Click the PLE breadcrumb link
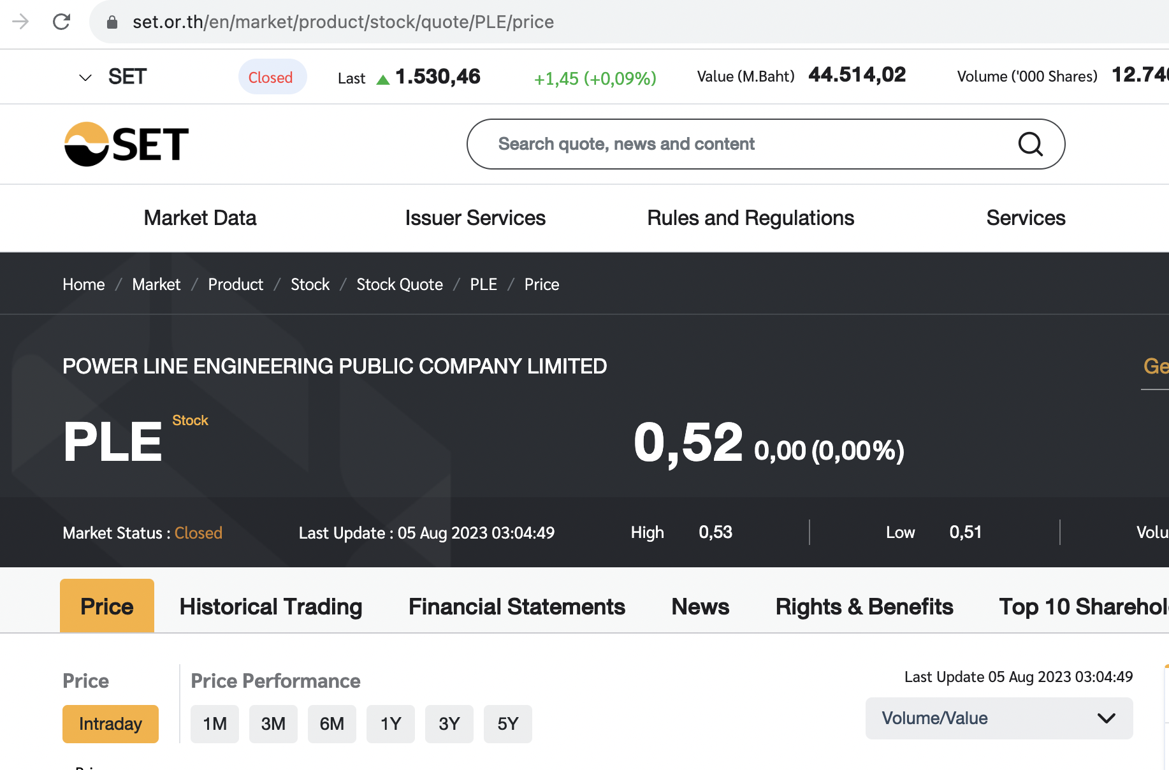1169x770 pixels. pyautogui.click(x=483, y=284)
